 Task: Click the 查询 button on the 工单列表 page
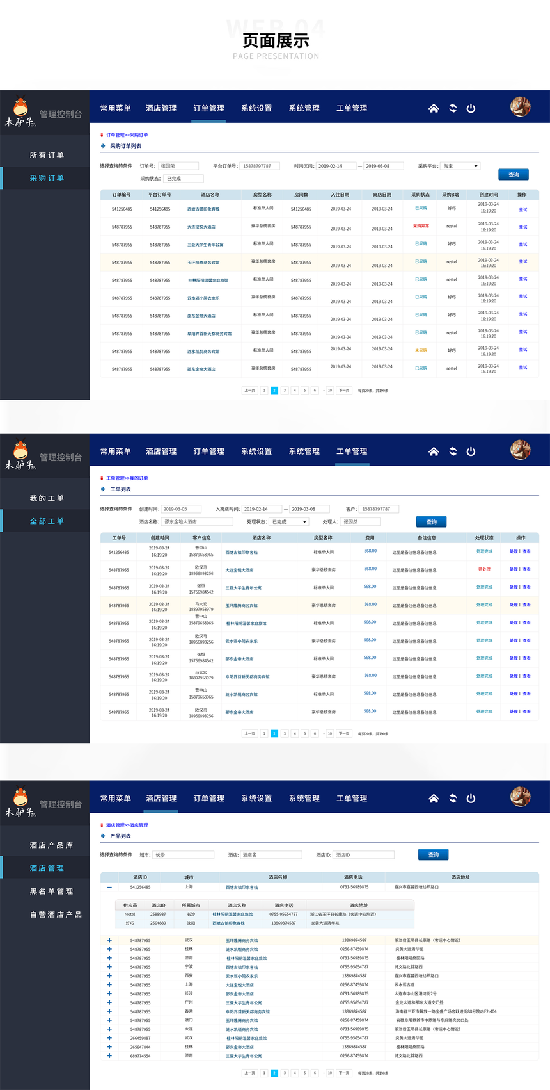[431, 522]
